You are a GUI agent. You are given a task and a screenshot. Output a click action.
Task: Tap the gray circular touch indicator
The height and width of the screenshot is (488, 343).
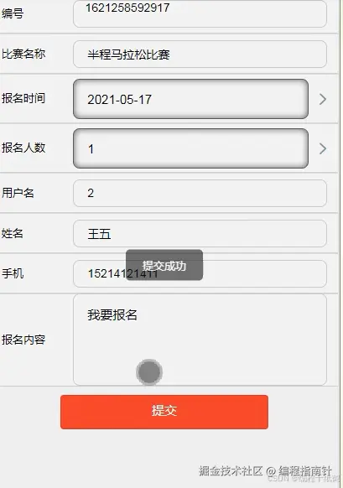pos(149,372)
